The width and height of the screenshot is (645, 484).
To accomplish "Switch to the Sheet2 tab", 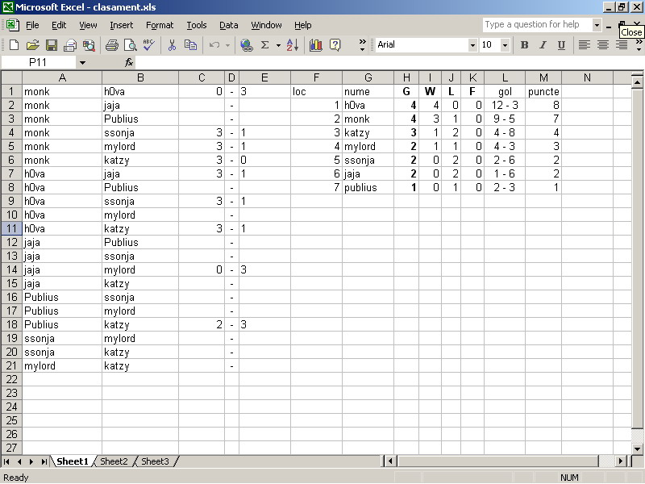I will point(114,461).
